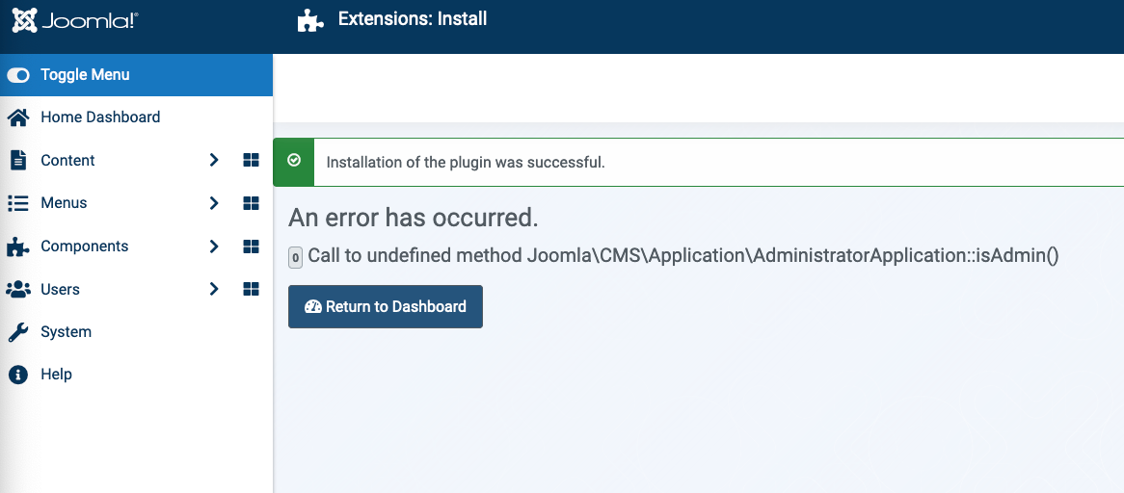1124x493 pixels.
Task: Expand the Components submenu chevron
Action: coord(214,246)
